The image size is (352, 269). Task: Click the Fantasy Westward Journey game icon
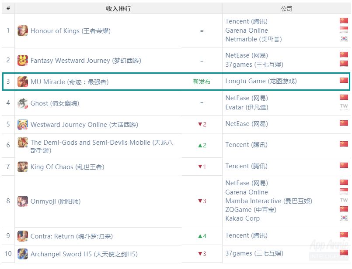[x=22, y=61]
